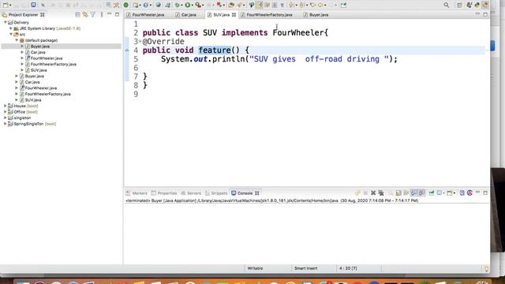
Task: Click the Open Type toolbar icon
Action: pos(231,5)
